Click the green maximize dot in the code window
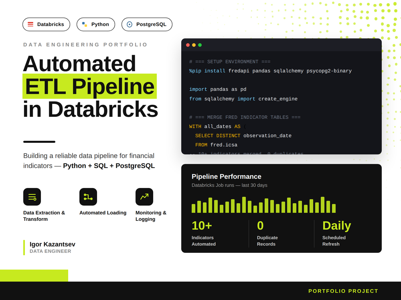 200,45
